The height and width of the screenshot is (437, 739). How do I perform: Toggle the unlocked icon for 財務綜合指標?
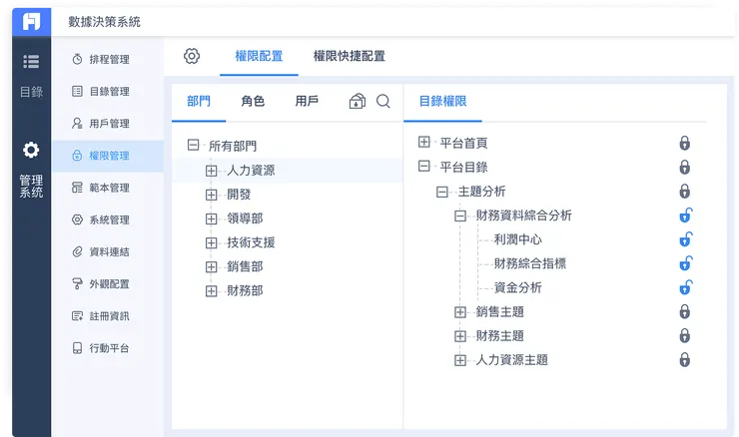tap(686, 263)
